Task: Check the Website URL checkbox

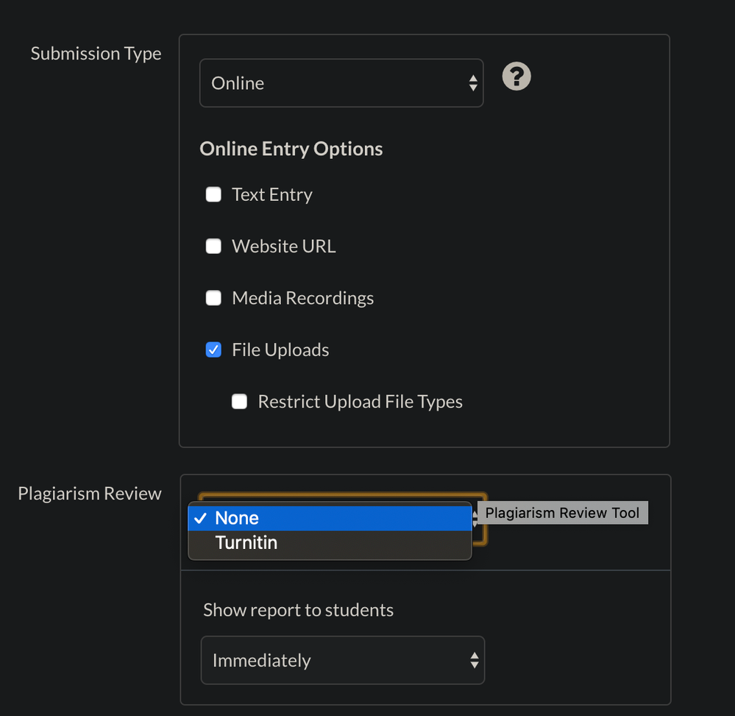Action: [x=213, y=247]
